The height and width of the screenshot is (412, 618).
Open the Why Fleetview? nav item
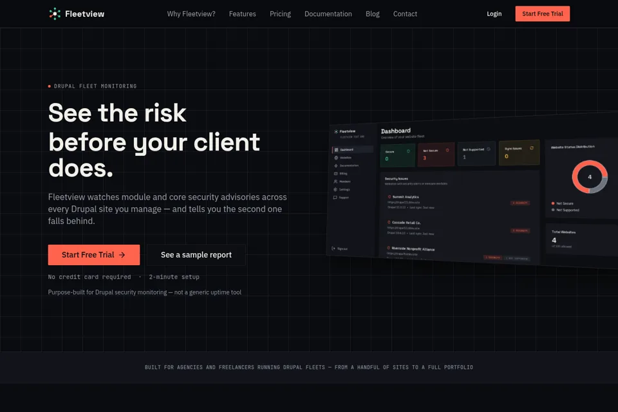(191, 14)
